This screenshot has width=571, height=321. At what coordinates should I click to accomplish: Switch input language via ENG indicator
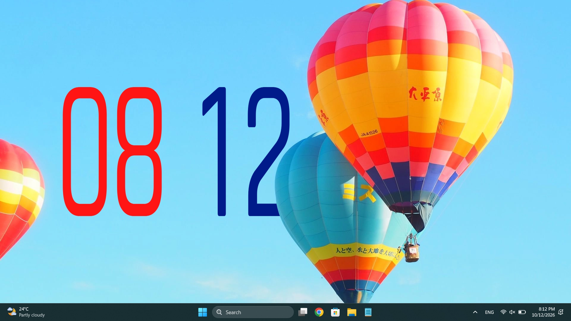489,312
